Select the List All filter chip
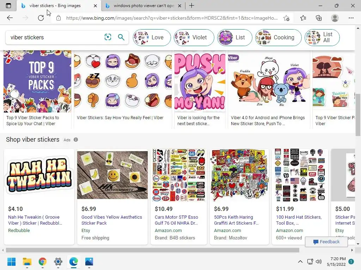Screen dimensions: 361x270 pos(322,37)
